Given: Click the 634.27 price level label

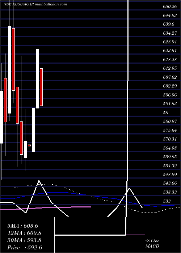Looking at the screenshot, I should (170, 33).
